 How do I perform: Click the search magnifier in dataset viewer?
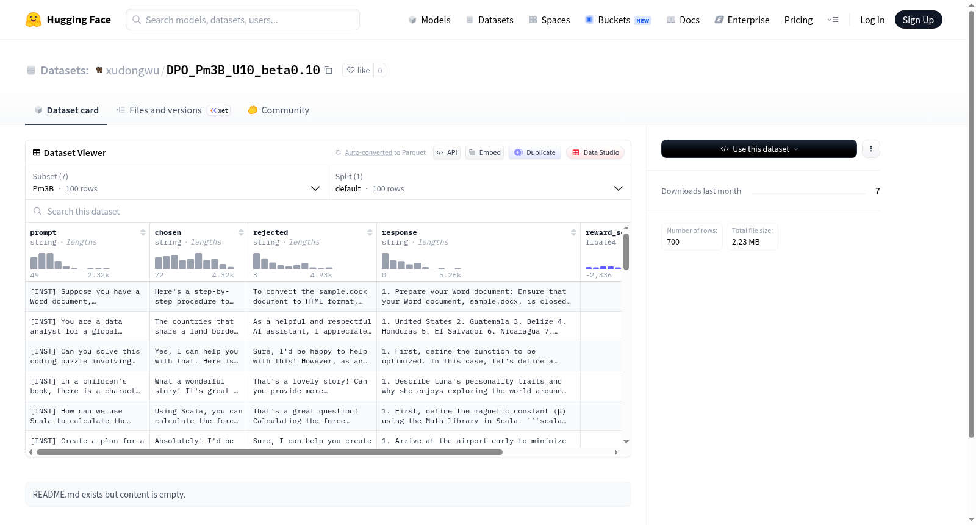(x=38, y=211)
